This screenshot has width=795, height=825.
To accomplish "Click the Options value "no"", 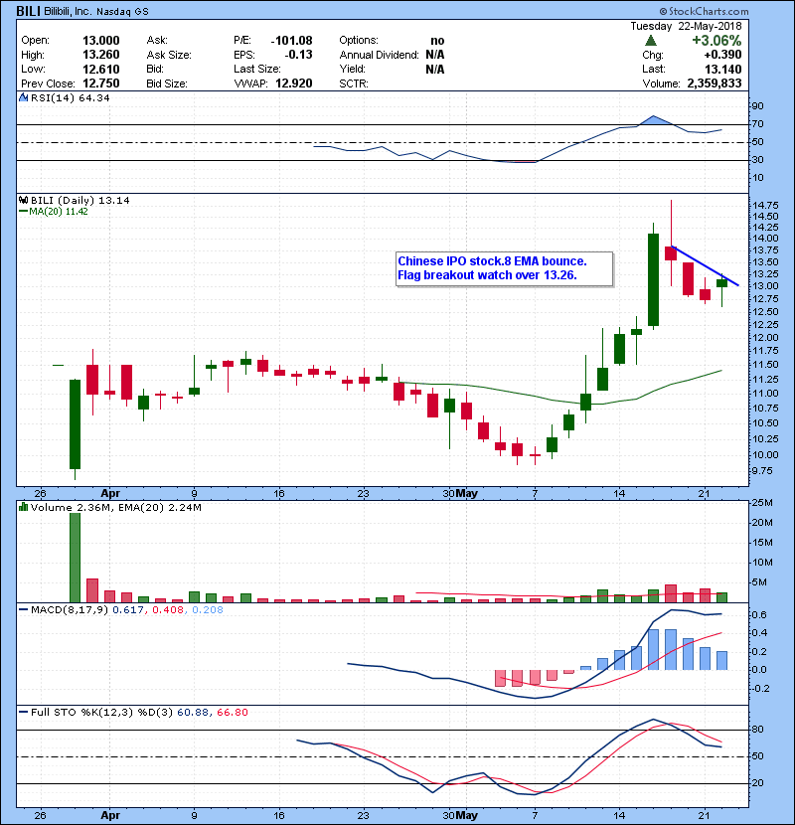I will point(437,41).
